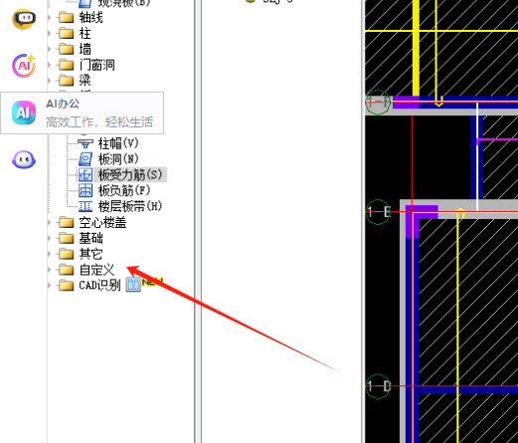Click the top green axis bubble in drawing
The height and width of the screenshot is (443, 518).
tap(378, 103)
